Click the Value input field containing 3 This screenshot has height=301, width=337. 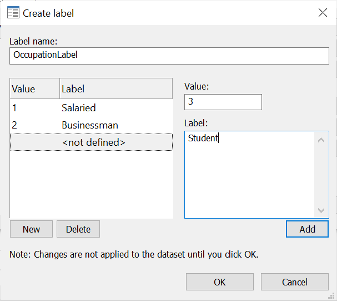point(223,102)
